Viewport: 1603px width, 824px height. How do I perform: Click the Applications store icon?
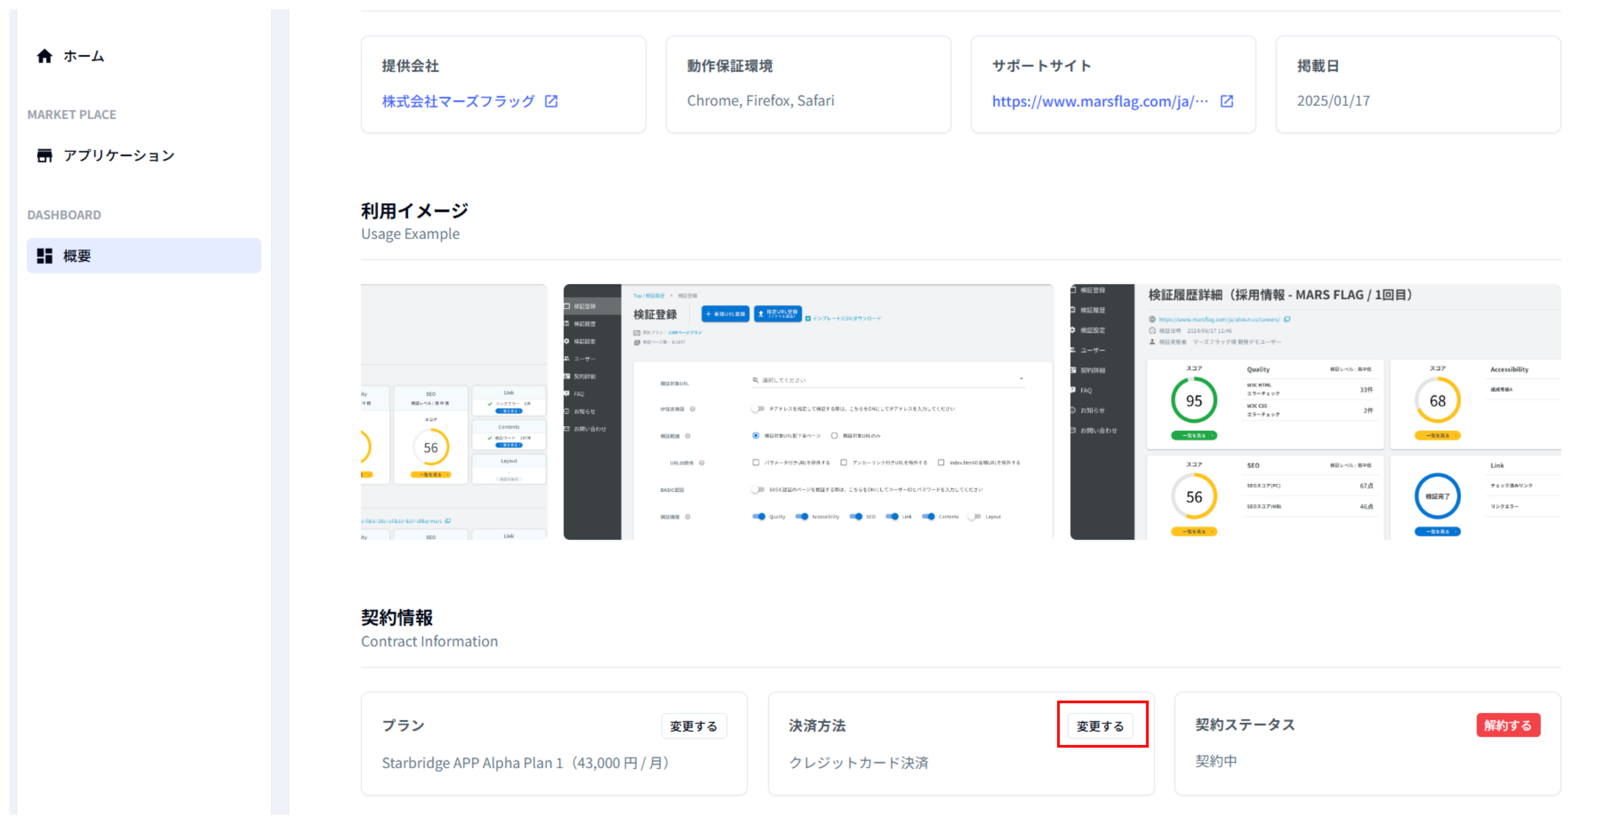coord(44,155)
